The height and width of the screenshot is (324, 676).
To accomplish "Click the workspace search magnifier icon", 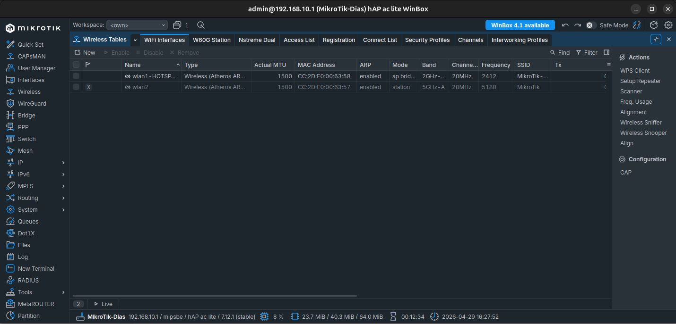I will [201, 25].
